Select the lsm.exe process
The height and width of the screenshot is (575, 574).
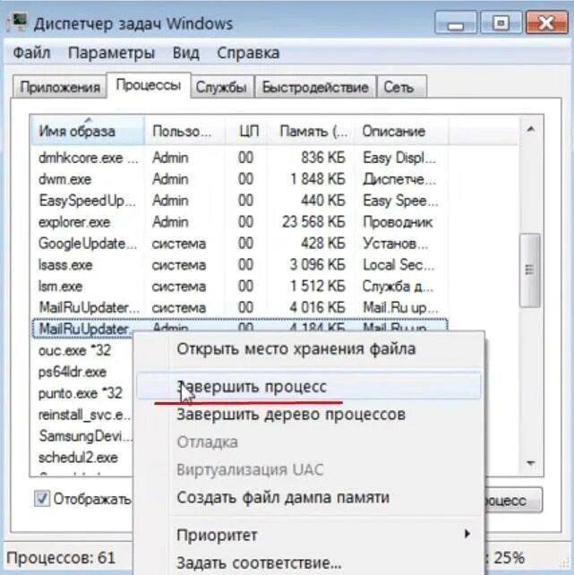pos(239,286)
